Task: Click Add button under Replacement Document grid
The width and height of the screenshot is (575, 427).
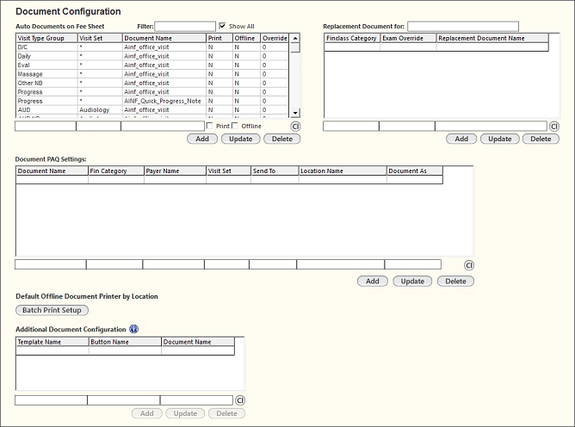Action: [461, 139]
